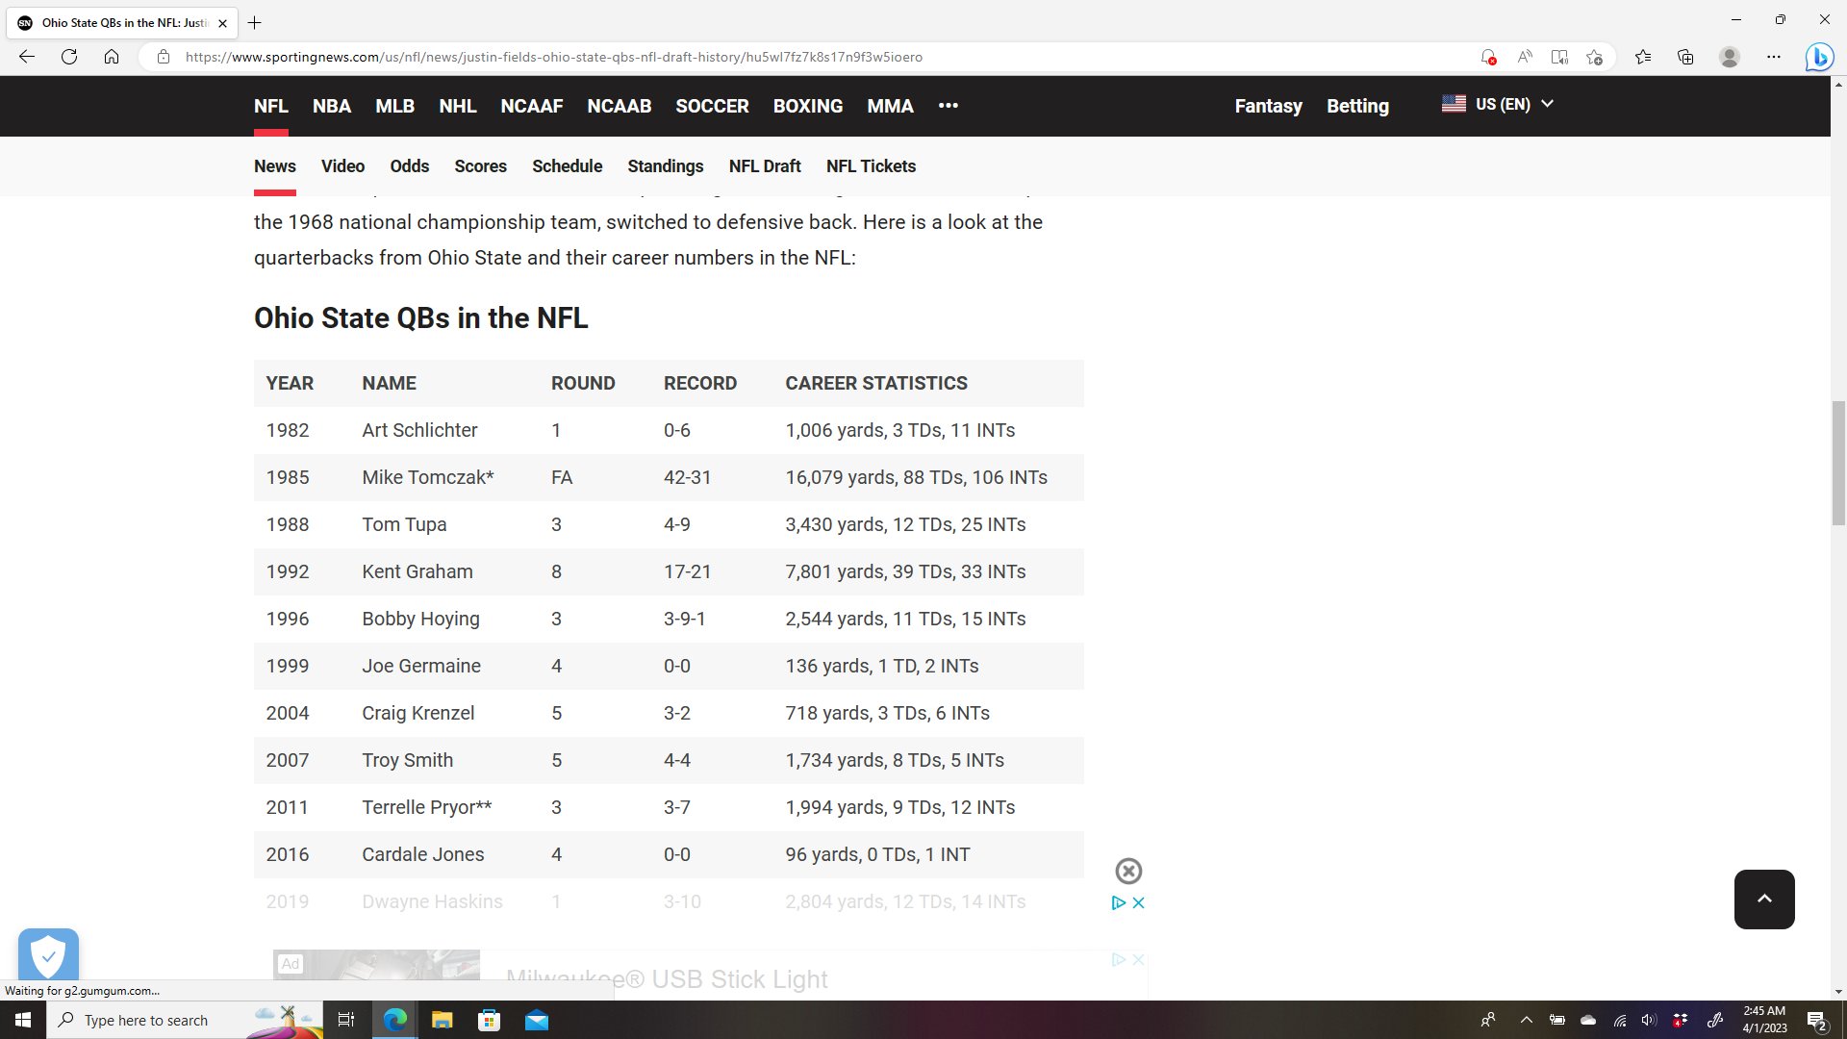
Task: Close the ad with the blue X
Action: 1138,902
